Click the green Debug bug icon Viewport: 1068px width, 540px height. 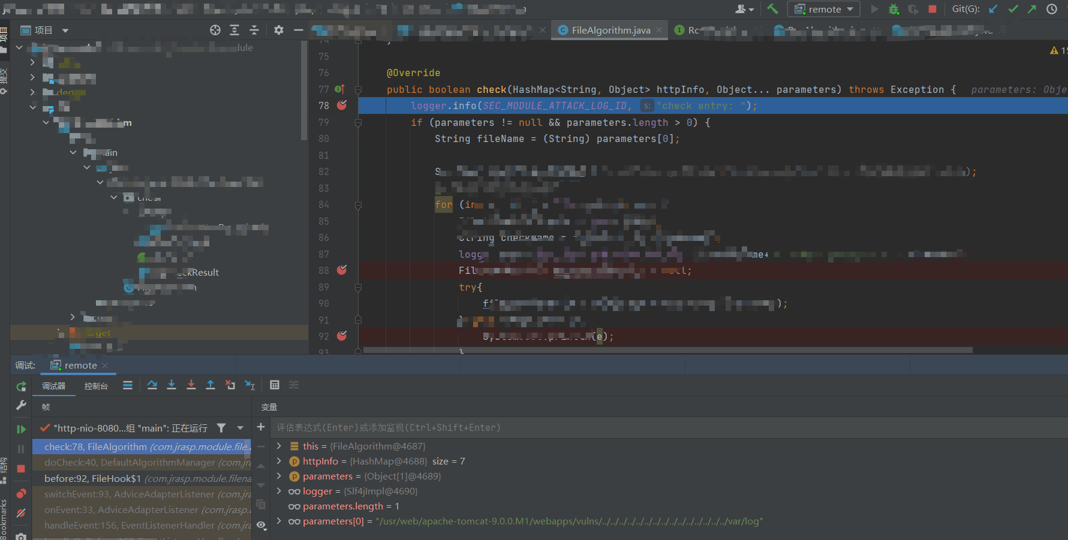(893, 9)
